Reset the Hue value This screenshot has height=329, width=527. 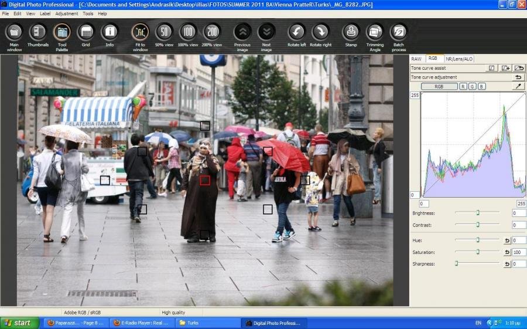tap(507, 240)
